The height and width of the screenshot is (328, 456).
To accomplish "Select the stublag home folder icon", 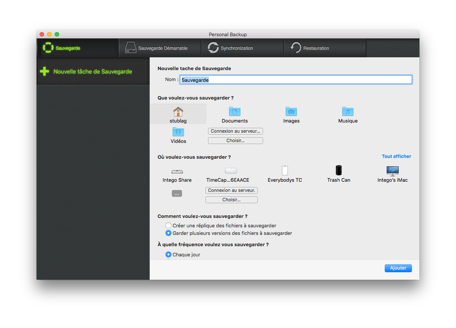I will click(178, 112).
